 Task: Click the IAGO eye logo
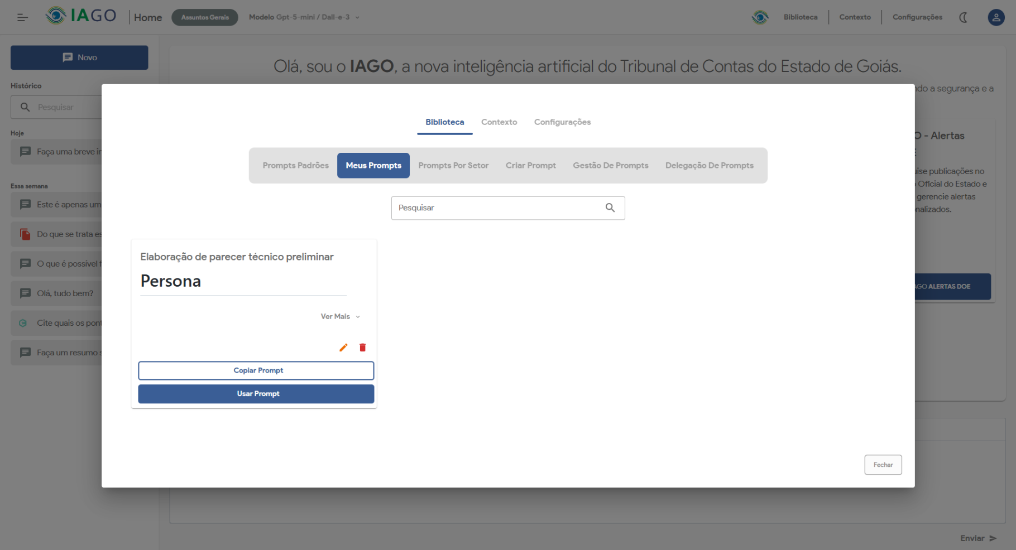56,16
